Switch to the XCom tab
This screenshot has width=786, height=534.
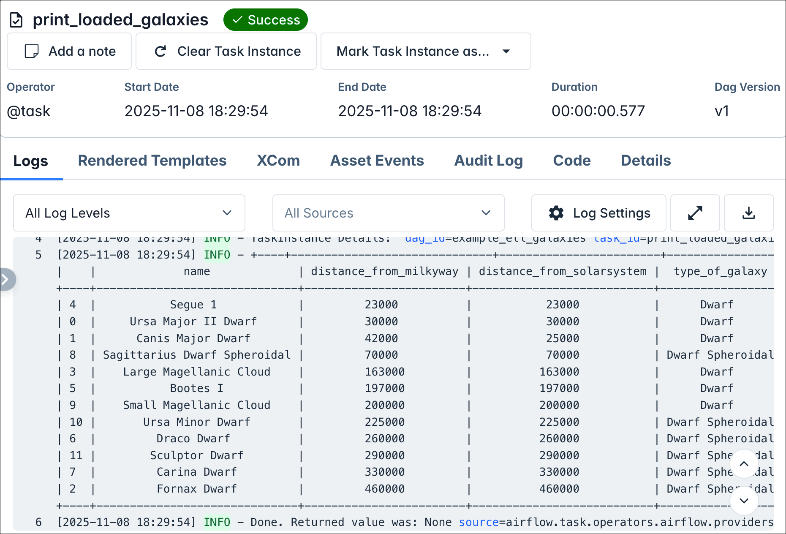[278, 161]
